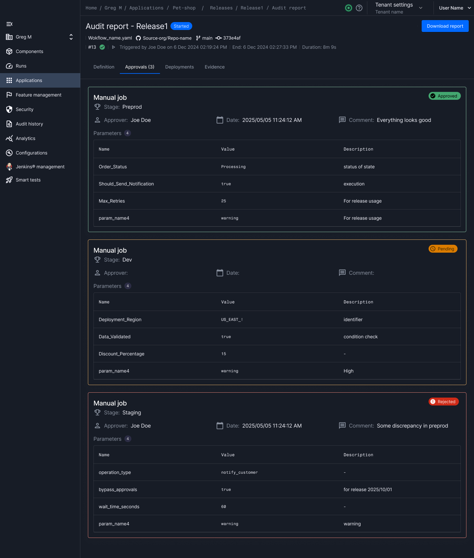Open Release1 breadcrumb link
Screen dimensions: 474x558
pos(252,8)
